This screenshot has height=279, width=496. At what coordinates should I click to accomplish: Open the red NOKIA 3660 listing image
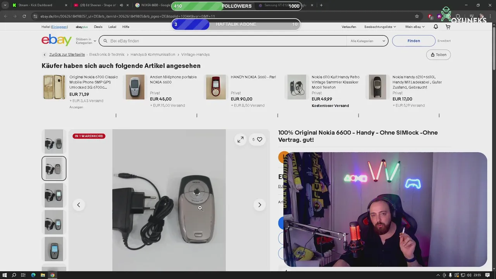click(216, 87)
